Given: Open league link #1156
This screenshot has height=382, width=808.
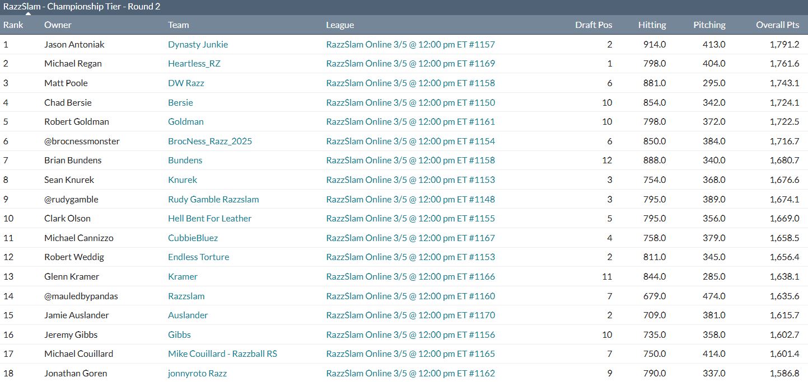Looking at the screenshot, I should point(410,334).
